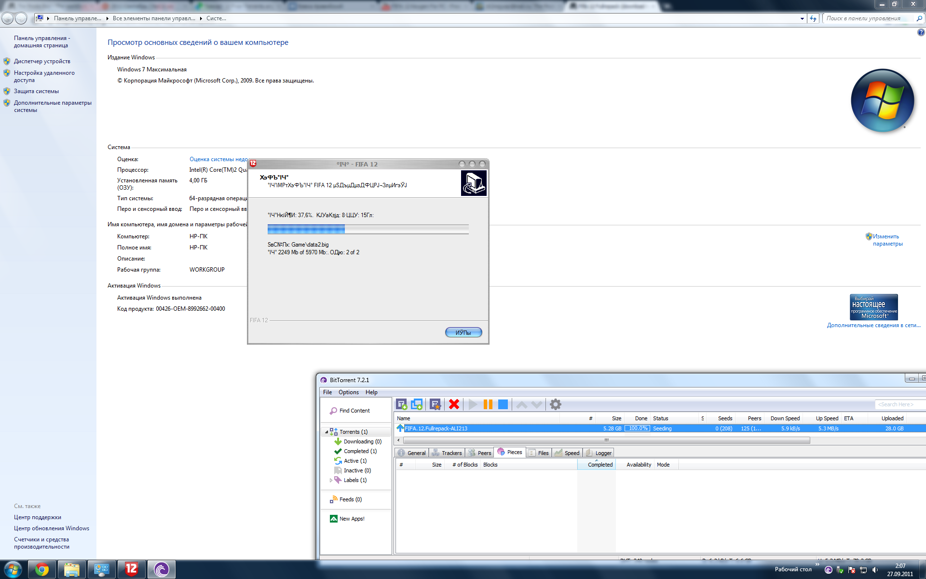The image size is (926, 579).
Task: Open New Apps! in BitTorrent sidebar
Action: pyautogui.click(x=352, y=519)
